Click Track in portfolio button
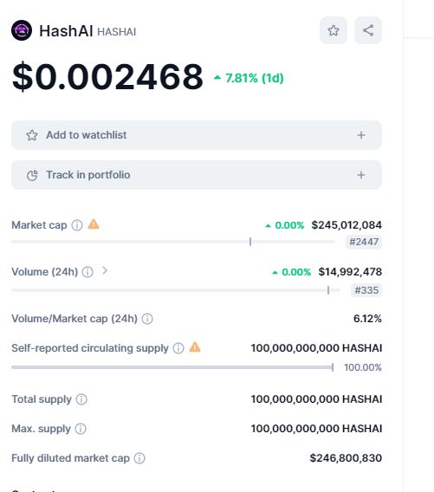This screenshot has width=434, height=492. [197, 175]
